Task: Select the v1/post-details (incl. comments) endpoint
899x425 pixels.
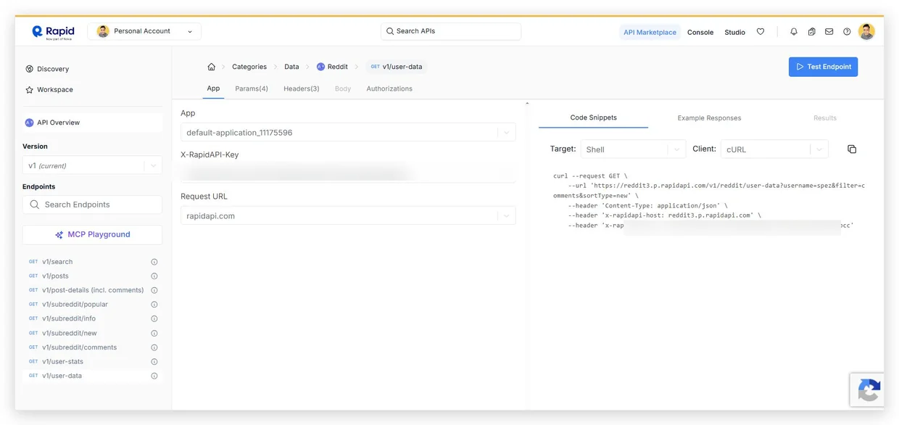Action: coord(93,290)
